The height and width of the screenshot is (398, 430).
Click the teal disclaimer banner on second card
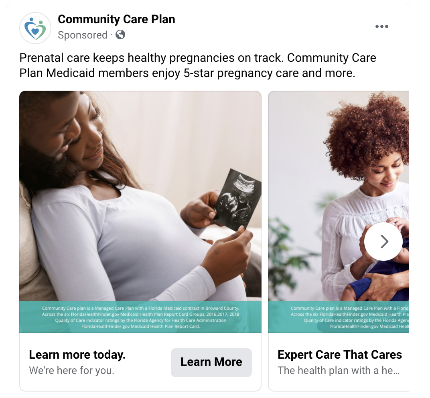(339, 317)
